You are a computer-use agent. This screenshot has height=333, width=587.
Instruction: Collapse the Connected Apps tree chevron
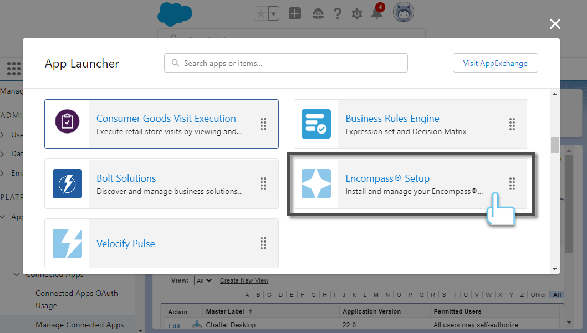point(17,275)
